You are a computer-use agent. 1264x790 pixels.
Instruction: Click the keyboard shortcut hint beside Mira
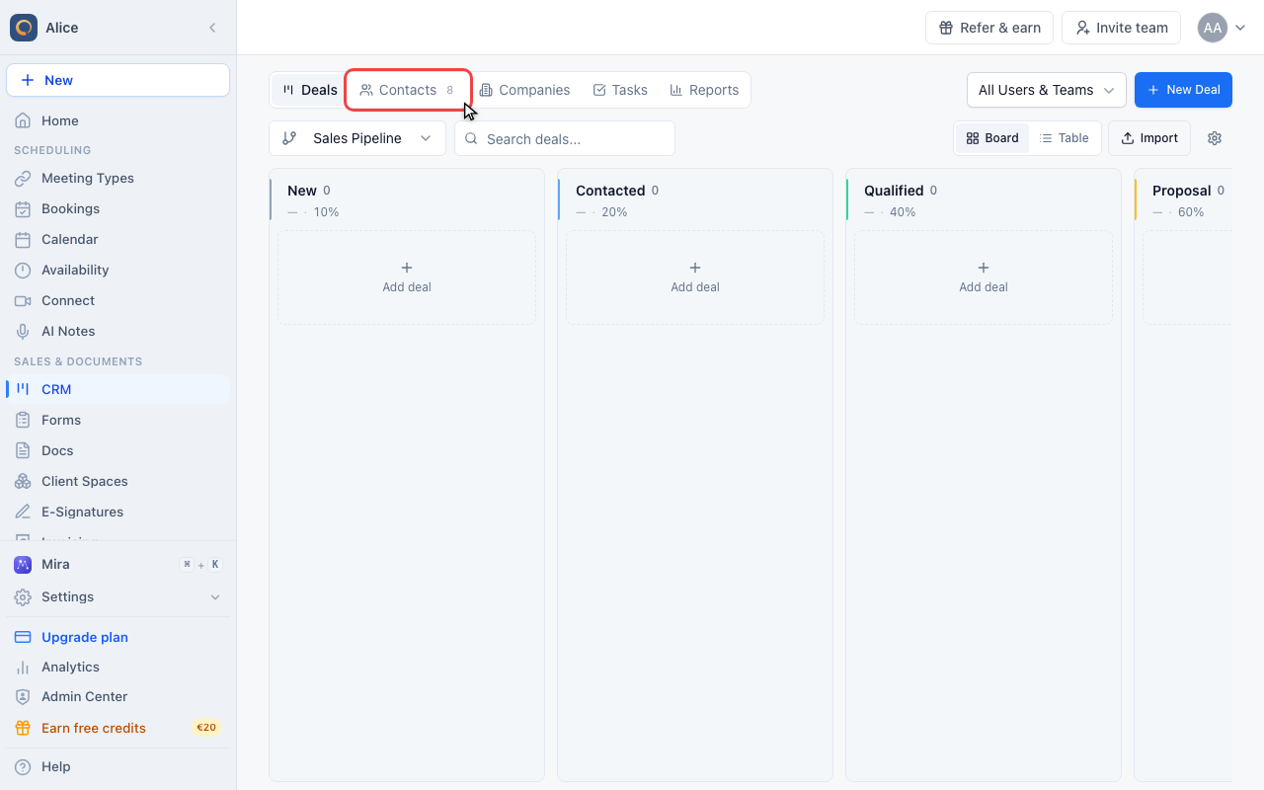(200, 565)
